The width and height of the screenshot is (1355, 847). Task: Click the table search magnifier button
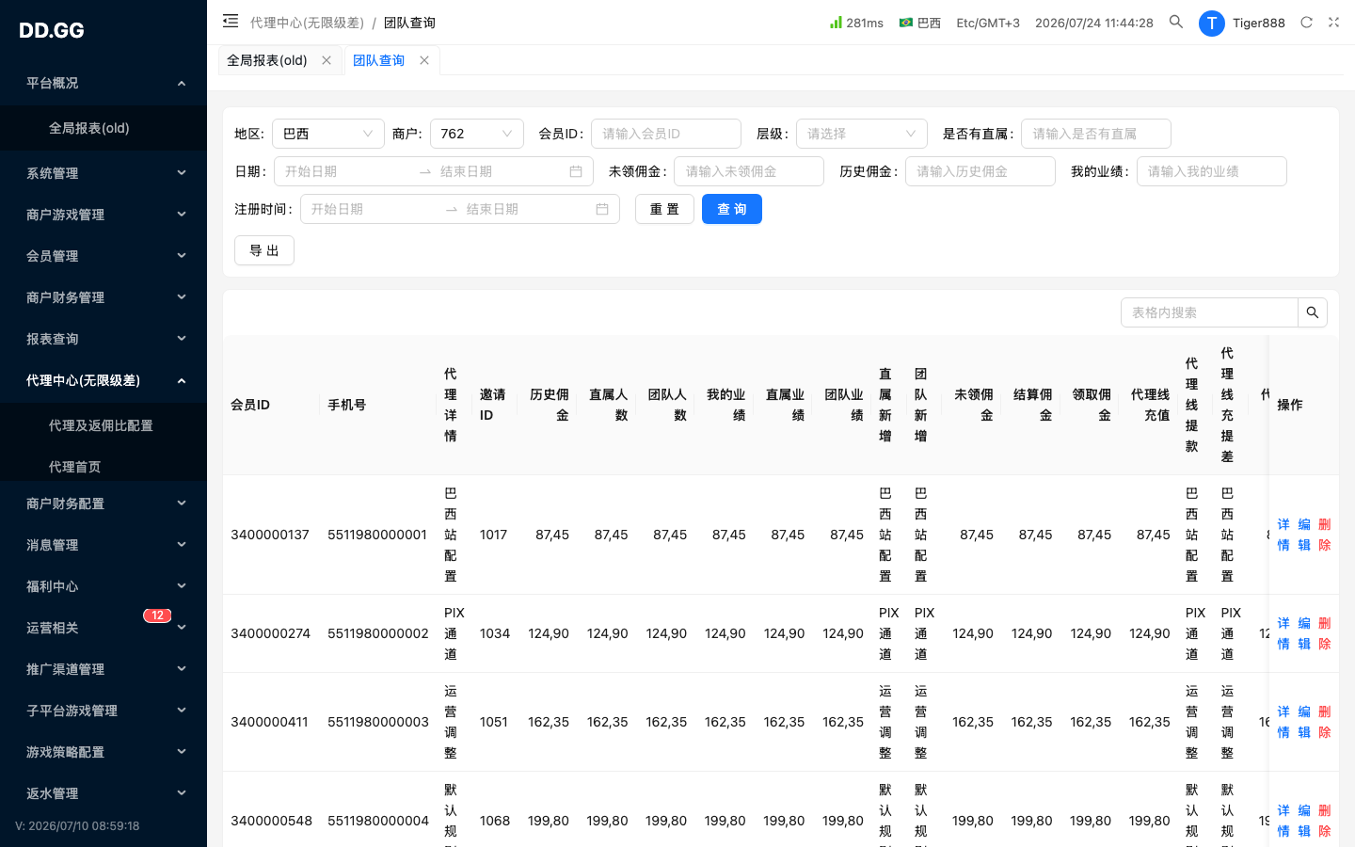pos(1312,312)
